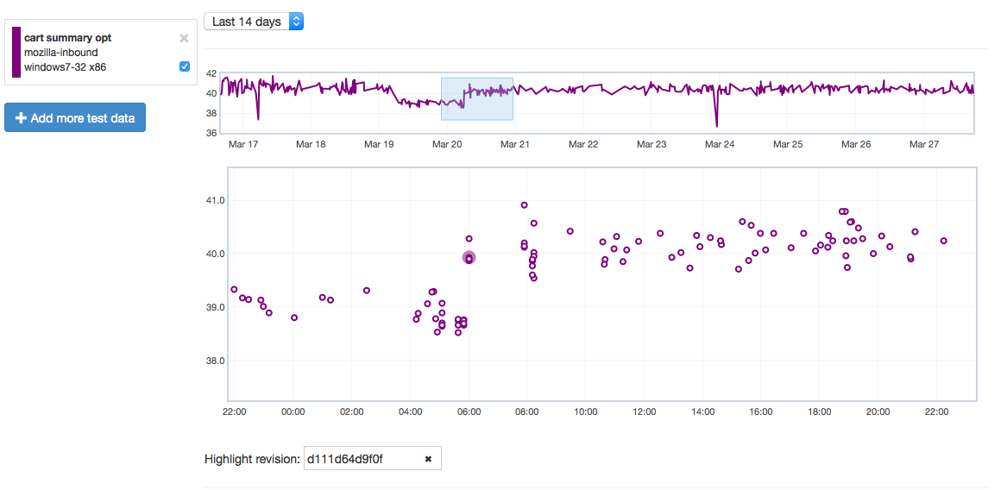Click the Mar 17 dip in overview graph

[257, 116]
